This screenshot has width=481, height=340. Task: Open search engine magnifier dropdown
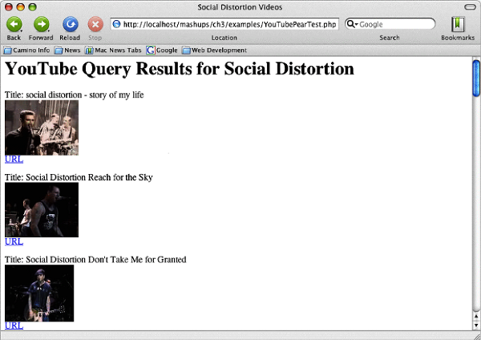pos(352,24)
